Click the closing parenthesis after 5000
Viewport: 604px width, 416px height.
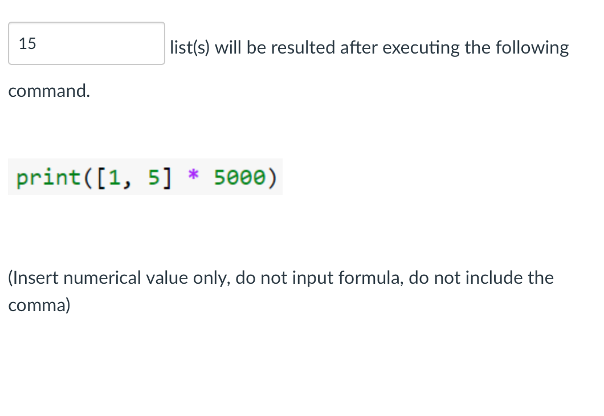pyautogui.click(x=272, y=177)
